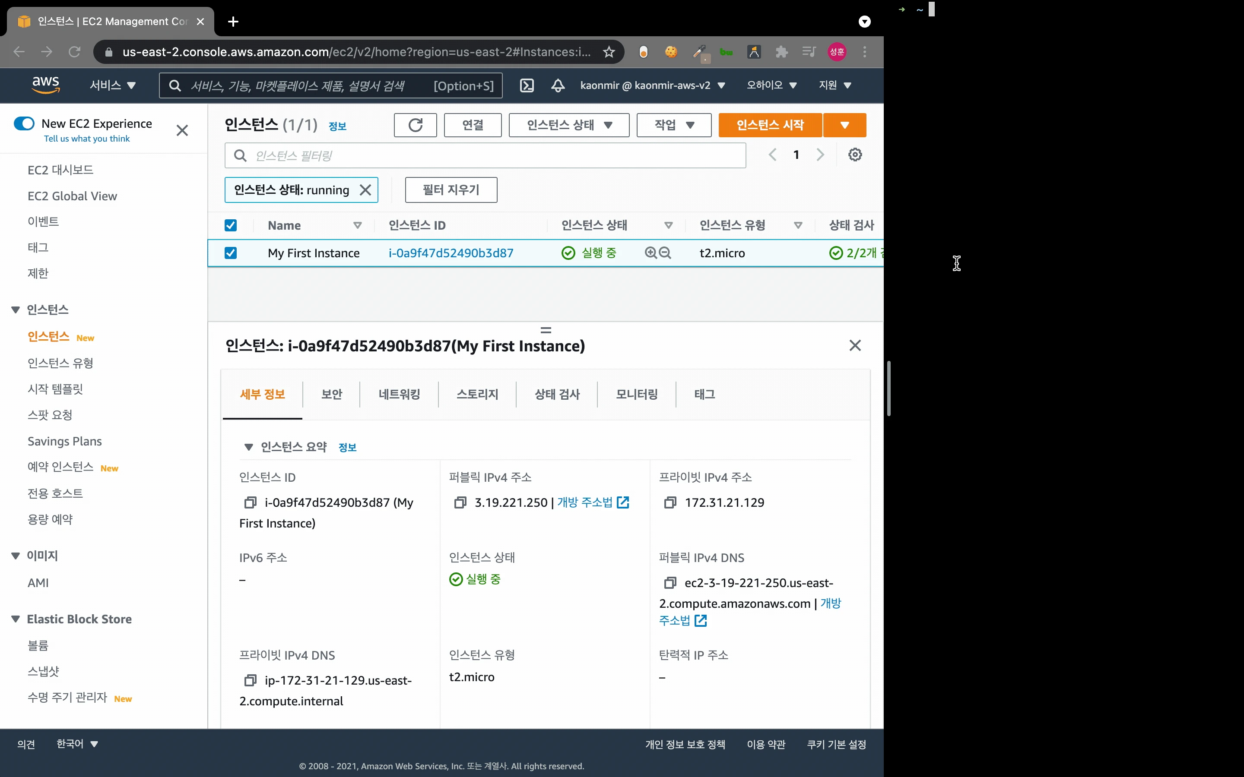Reload the browser page
This screenshot has height=777, width=1244.
click(75, 52)
